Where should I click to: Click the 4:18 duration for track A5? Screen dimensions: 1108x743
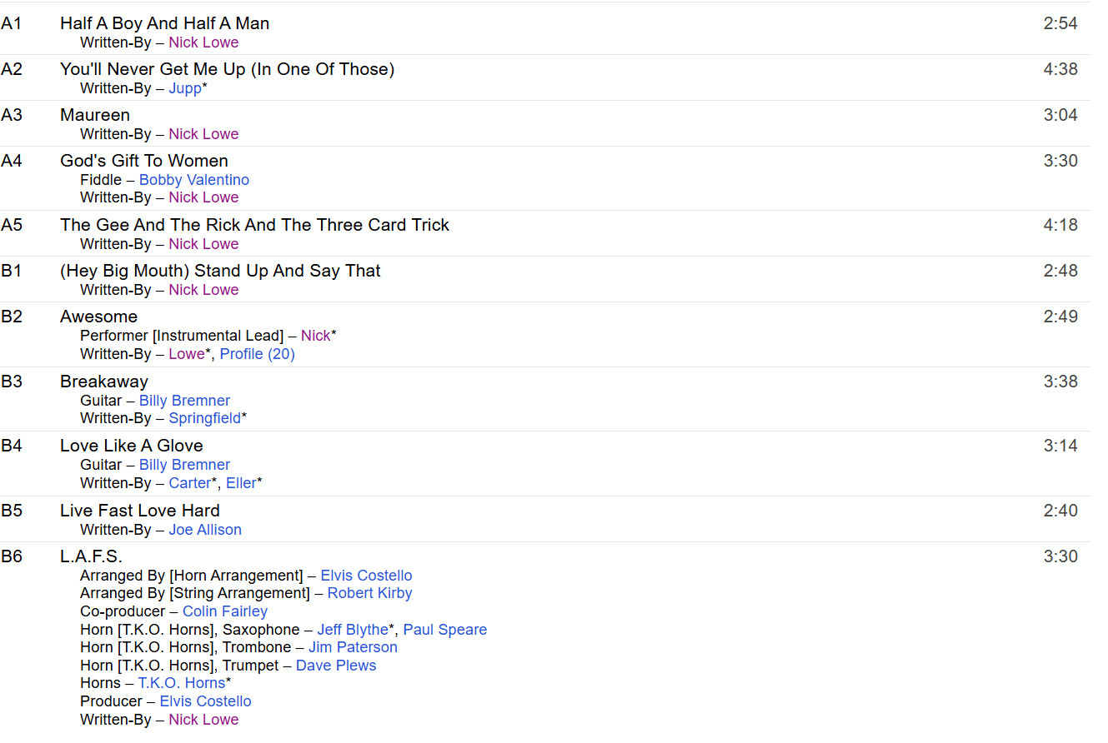(1060, 225)
